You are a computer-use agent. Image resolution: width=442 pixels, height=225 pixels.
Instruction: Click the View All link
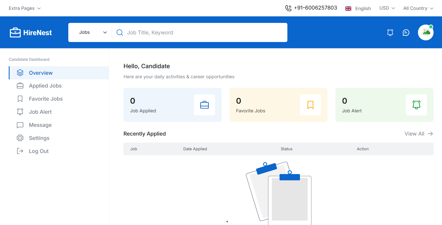point(419,134)
